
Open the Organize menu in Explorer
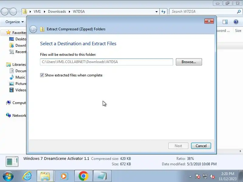15,22
